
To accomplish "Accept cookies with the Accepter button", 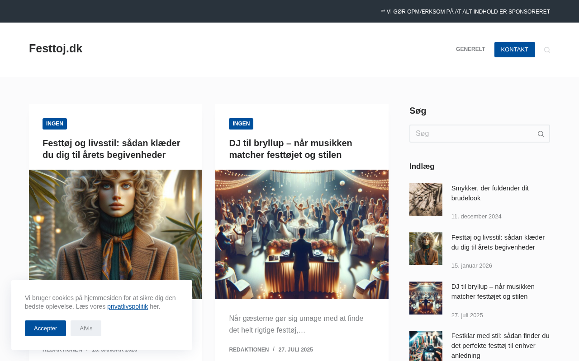I will [45, 328].
